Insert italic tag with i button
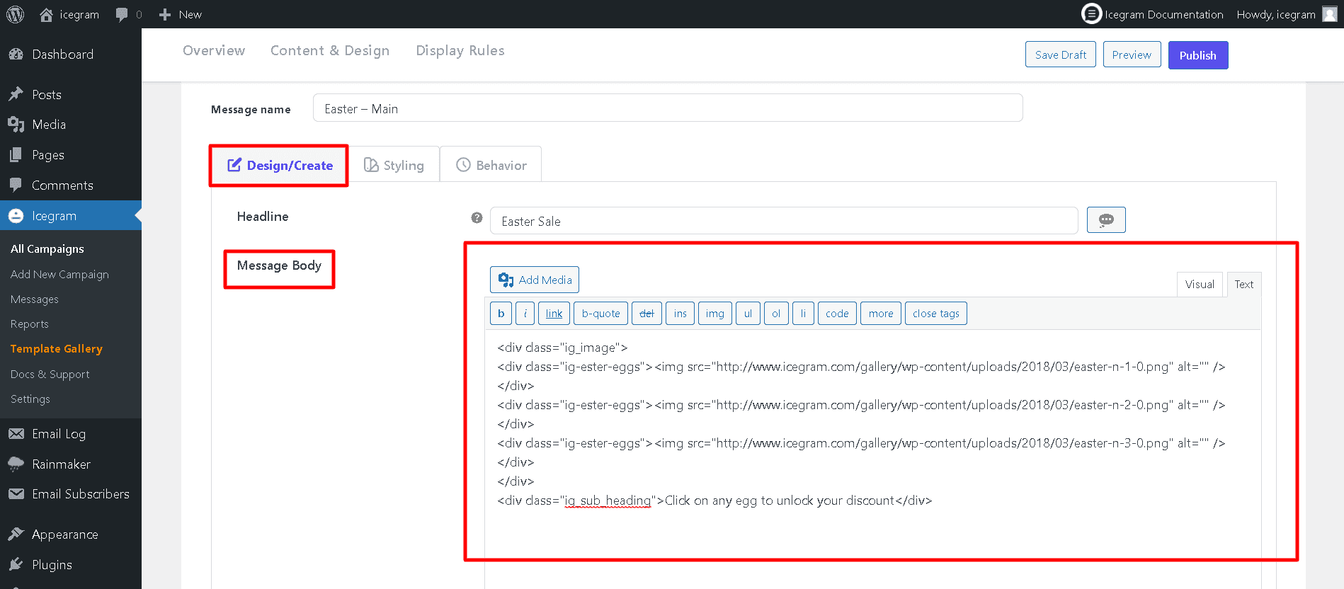This screenshot has height=589, width=1344. [525, 314]
